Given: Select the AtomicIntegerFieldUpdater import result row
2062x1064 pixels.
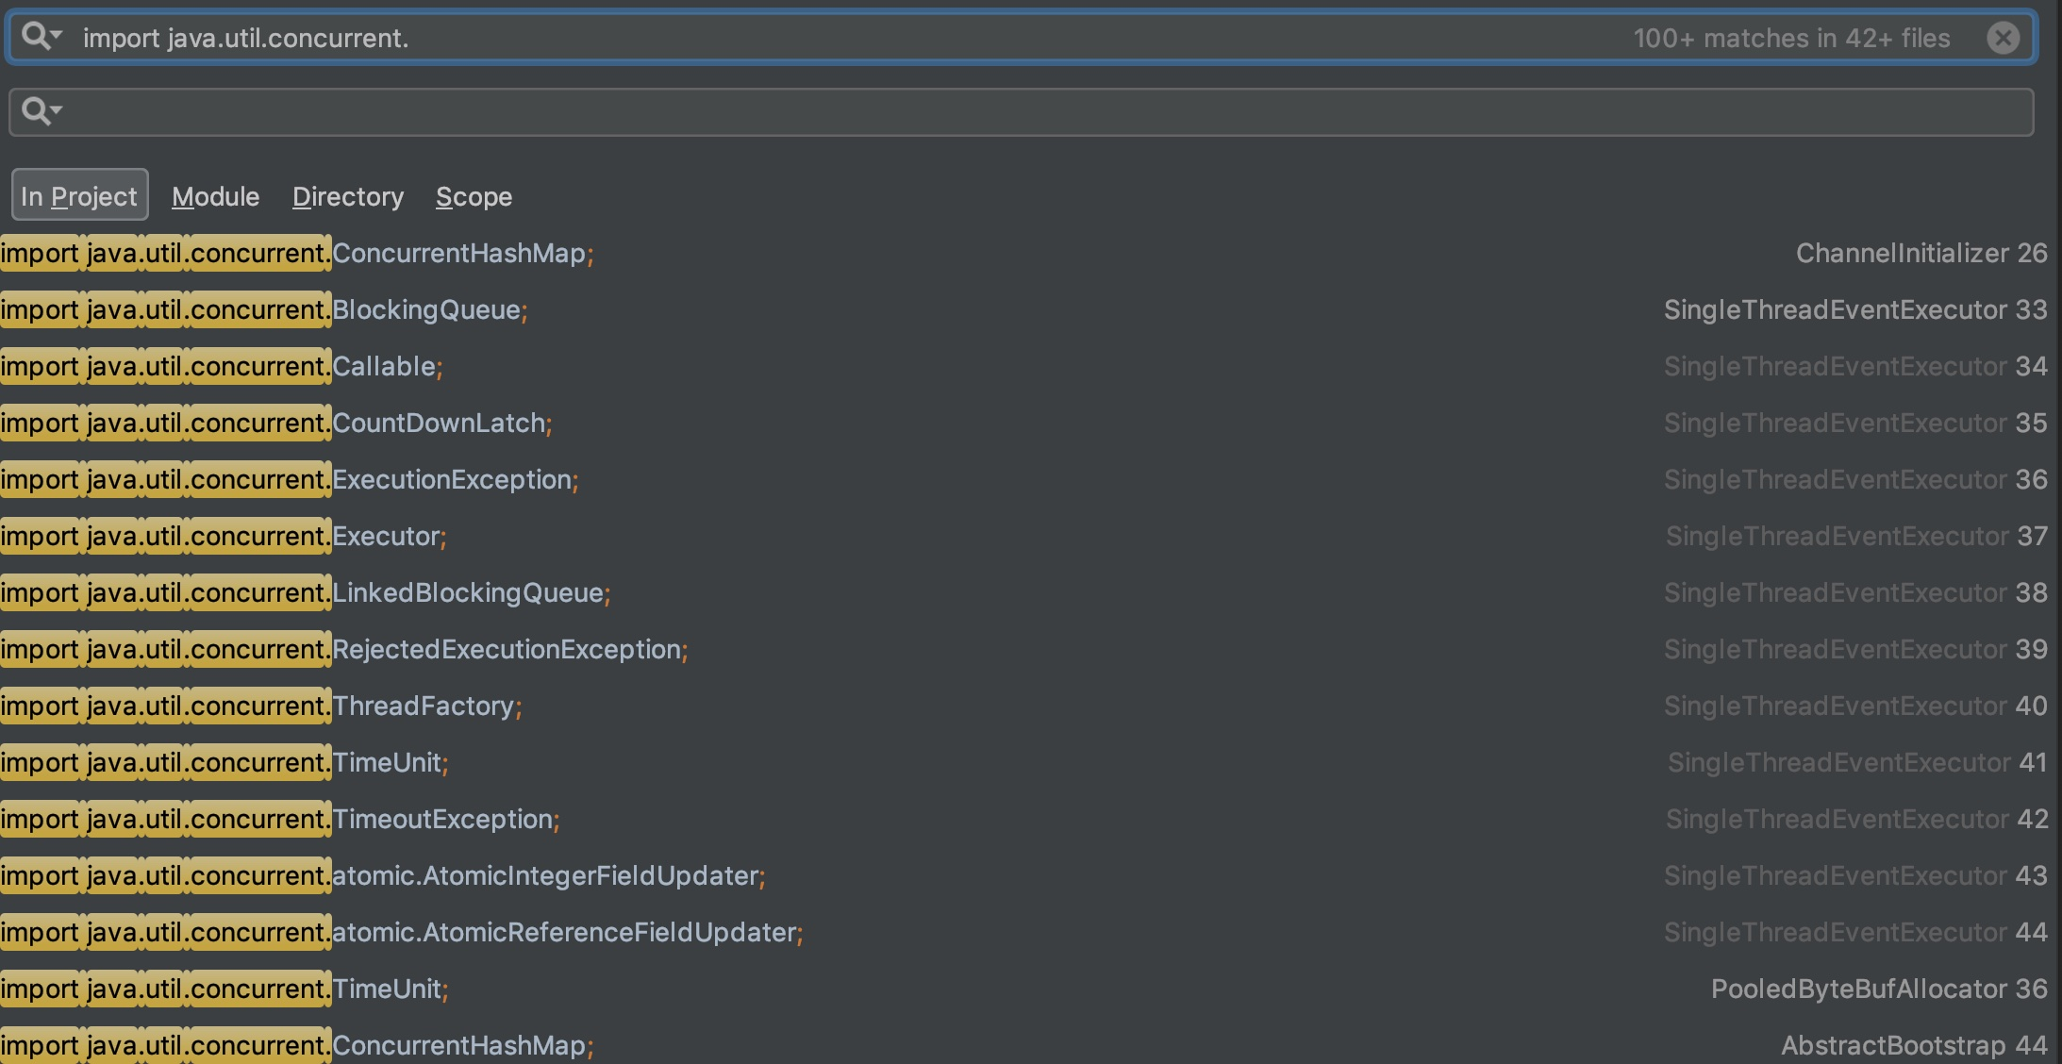Looking at the screenshot, I should (x=1030, y=875).
